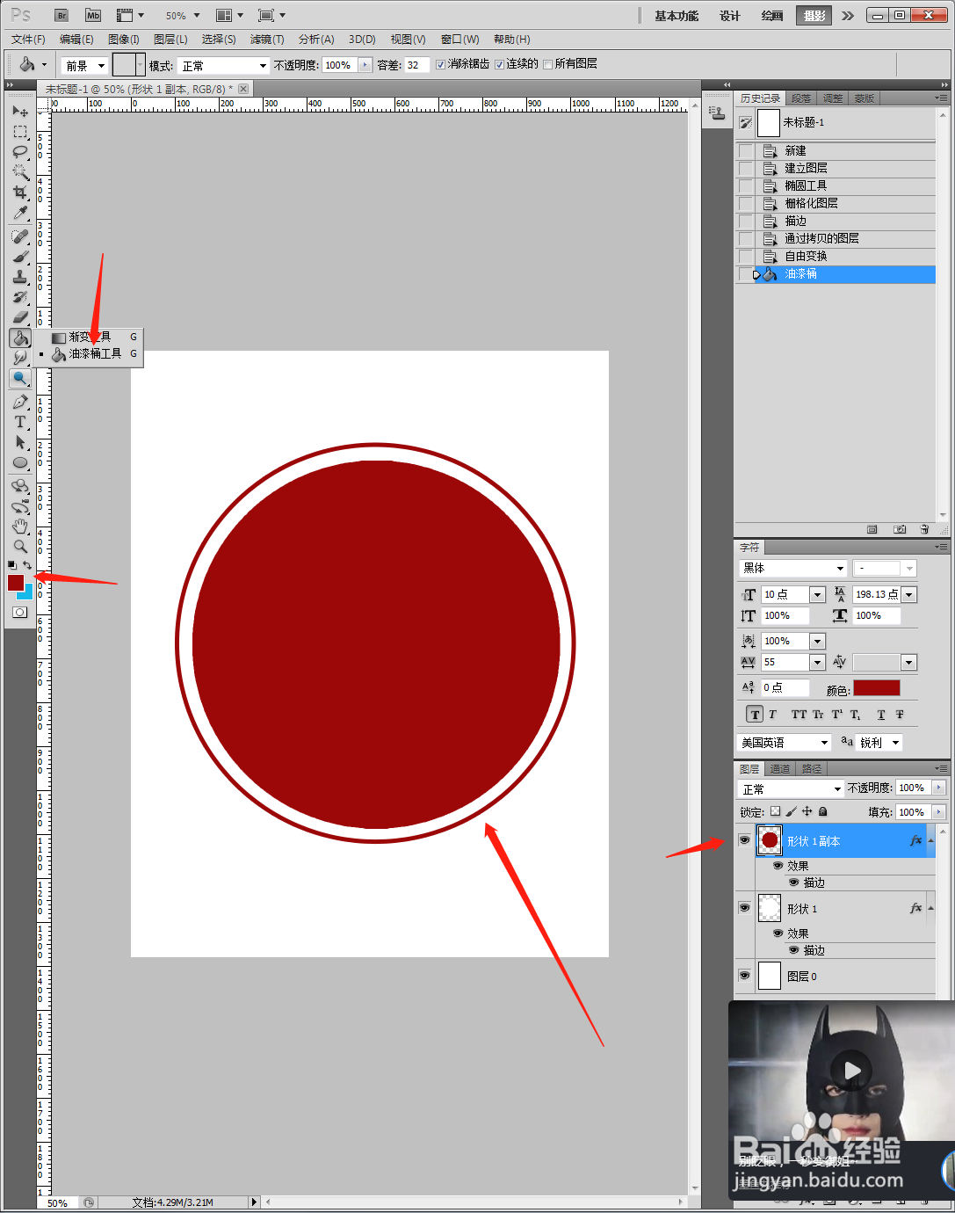Select the History Brush tool
The image size is (955, 1213).
(x=19, y=297)
